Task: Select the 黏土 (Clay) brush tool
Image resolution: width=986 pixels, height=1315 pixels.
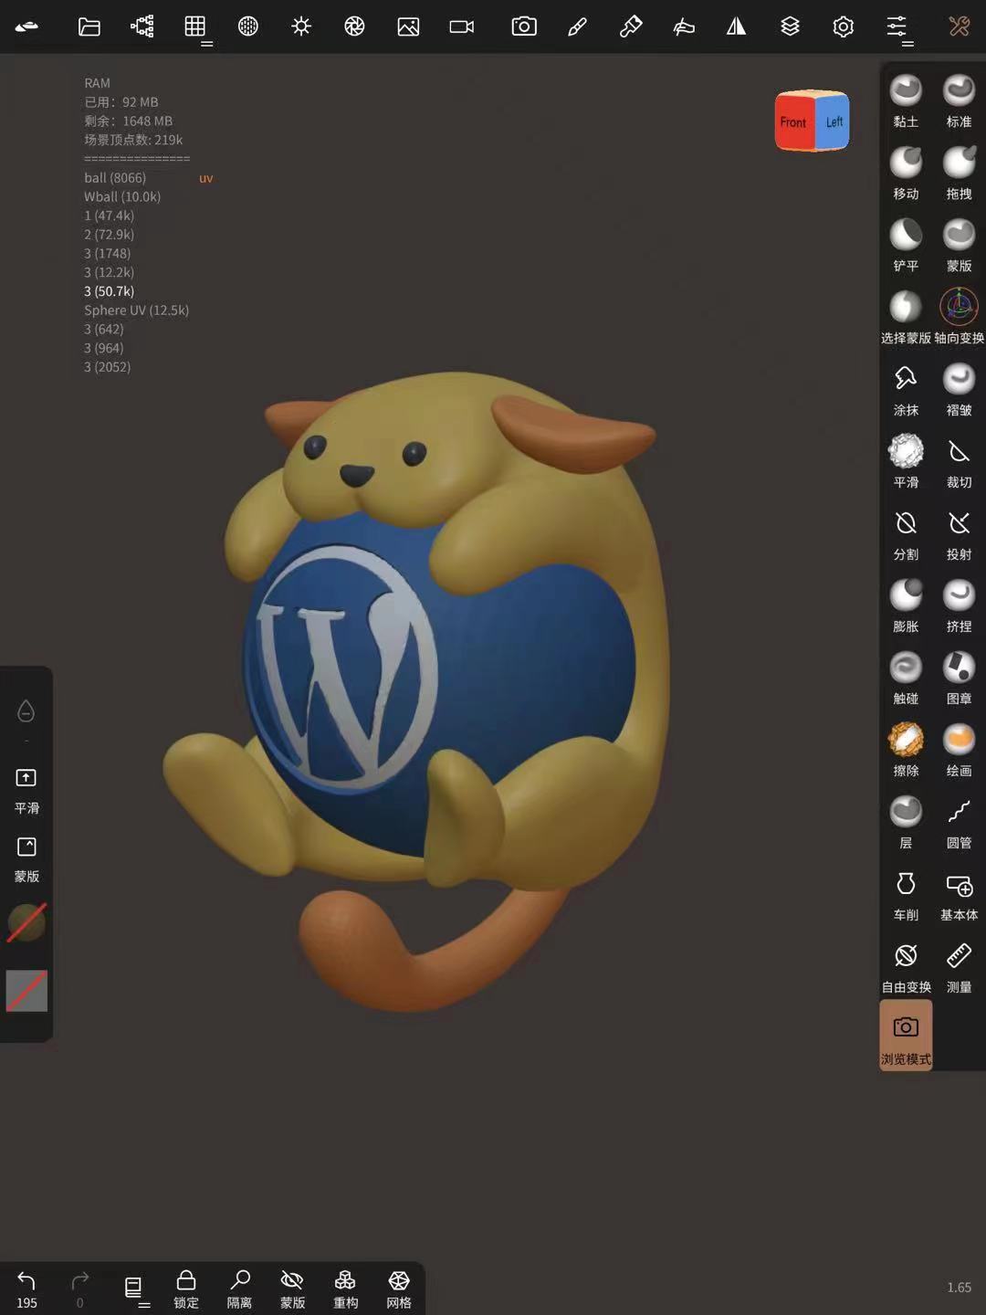Action: [906, 100]
